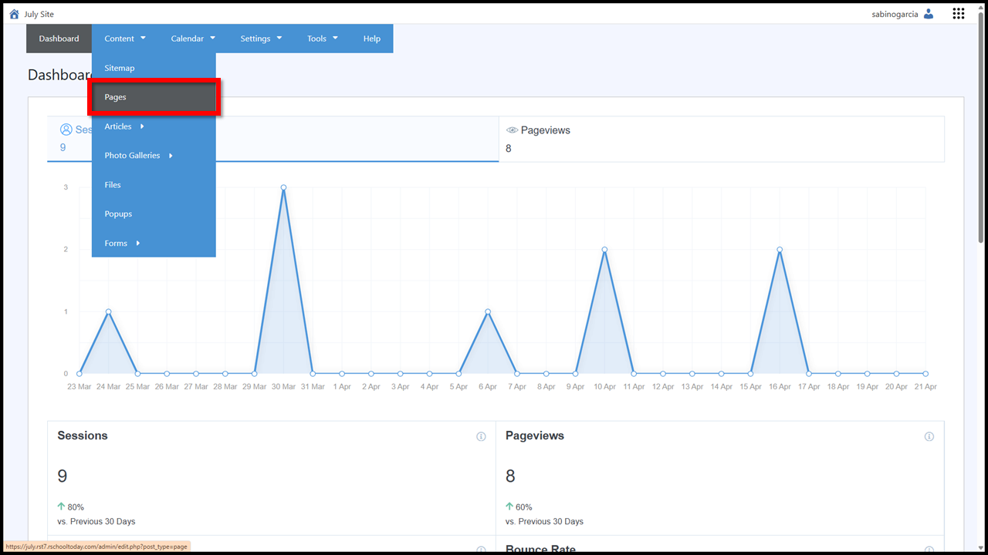Click the Sessions card value 9
The image size is (988, 555).
click(63, 476)
